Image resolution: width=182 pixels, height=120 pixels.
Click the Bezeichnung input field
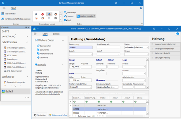[81, 48]
